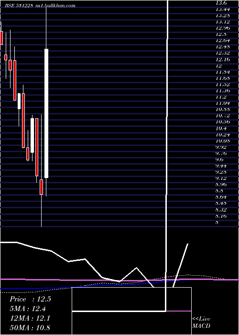Select the 11.52 price axis label
The width and height of the screenshot is (239, 335).
pos(223,84)
